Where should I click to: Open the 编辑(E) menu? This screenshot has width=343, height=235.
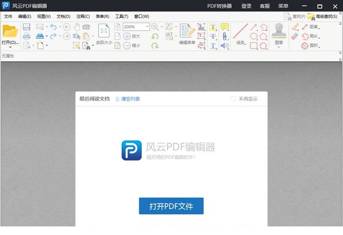tap(25, 17)
